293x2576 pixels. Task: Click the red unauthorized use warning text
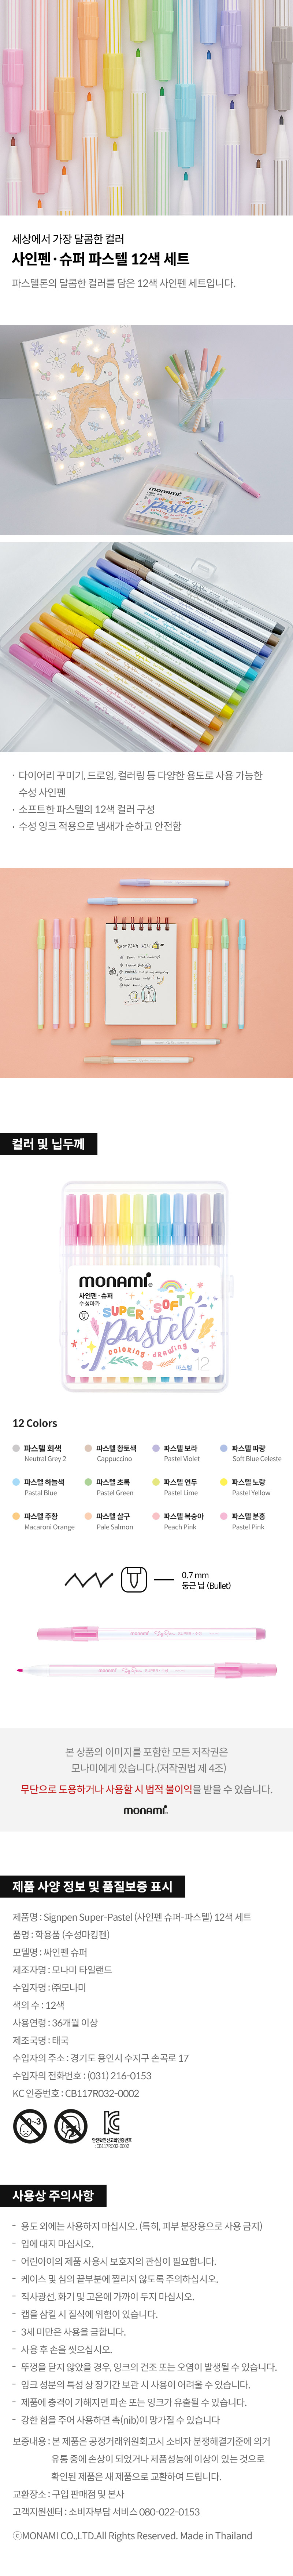click(105, 1789)
